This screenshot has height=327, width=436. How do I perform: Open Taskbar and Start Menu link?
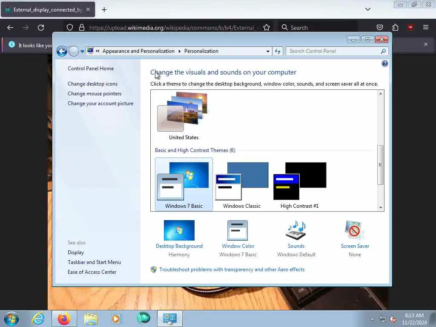[x=94, y=262]
